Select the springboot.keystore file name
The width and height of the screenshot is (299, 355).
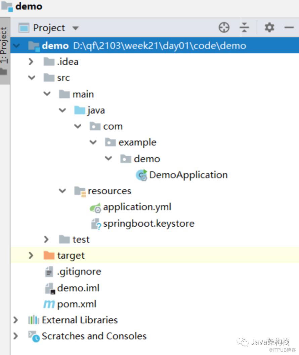tap(149, 224)
